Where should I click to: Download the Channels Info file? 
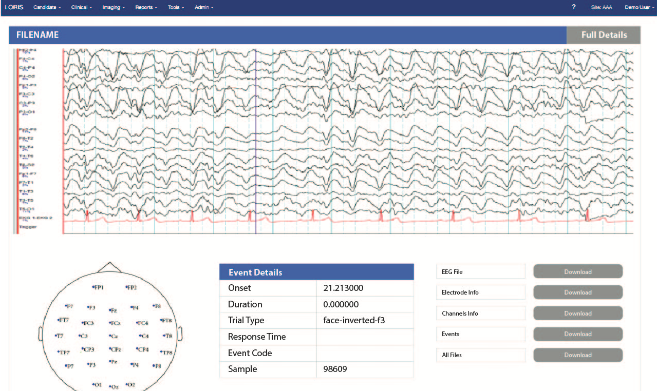(577, 314)
